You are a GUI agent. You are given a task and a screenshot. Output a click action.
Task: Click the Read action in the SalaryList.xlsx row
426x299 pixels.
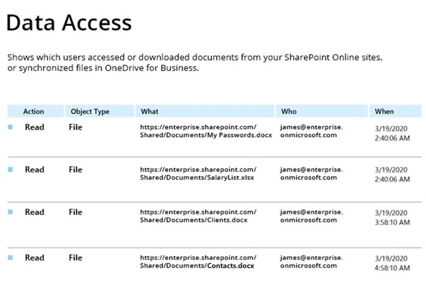34,170
